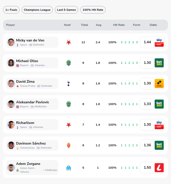This screenshot has height=184, width=171.
Task: Click Tottenham crest in David Zima row
Action: point(69,83)
